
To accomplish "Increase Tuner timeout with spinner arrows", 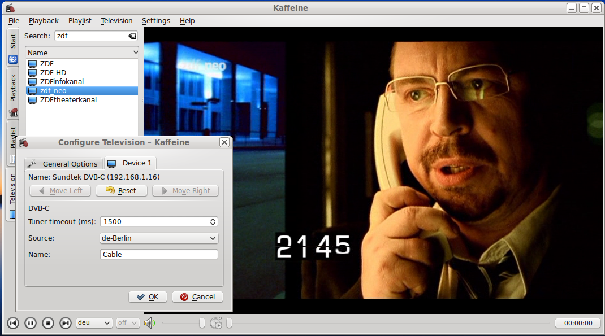I will tap(213, 220).
